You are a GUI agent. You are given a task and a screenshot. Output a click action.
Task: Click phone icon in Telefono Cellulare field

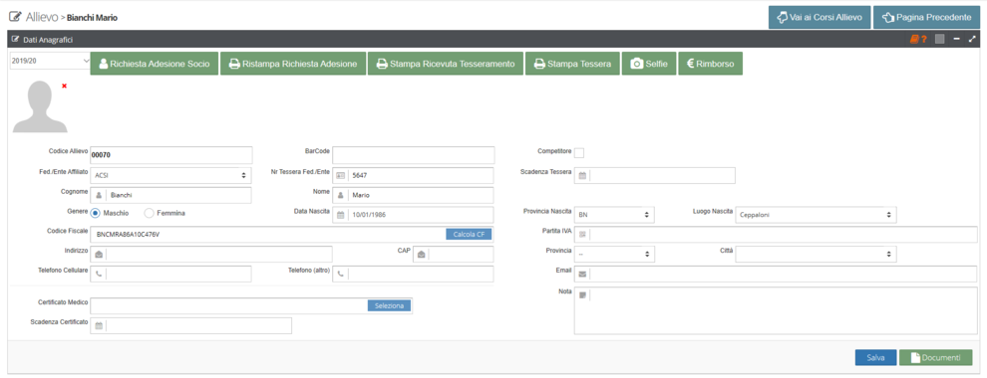(x=99, y=274)
